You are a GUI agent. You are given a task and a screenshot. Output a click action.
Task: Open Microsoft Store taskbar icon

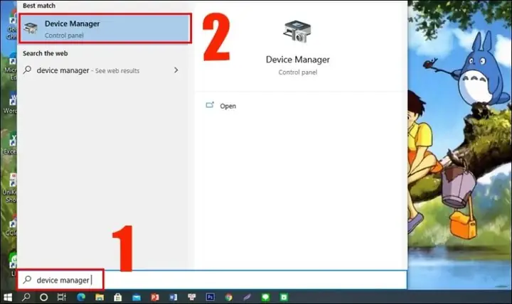[x=117, y=297]
